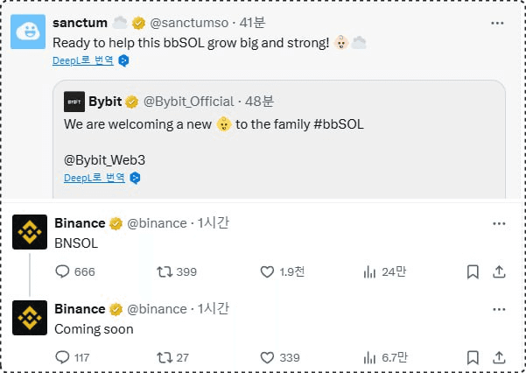
Task: Open more options on Binance BNSOL tweet
Action: [499, 223]
